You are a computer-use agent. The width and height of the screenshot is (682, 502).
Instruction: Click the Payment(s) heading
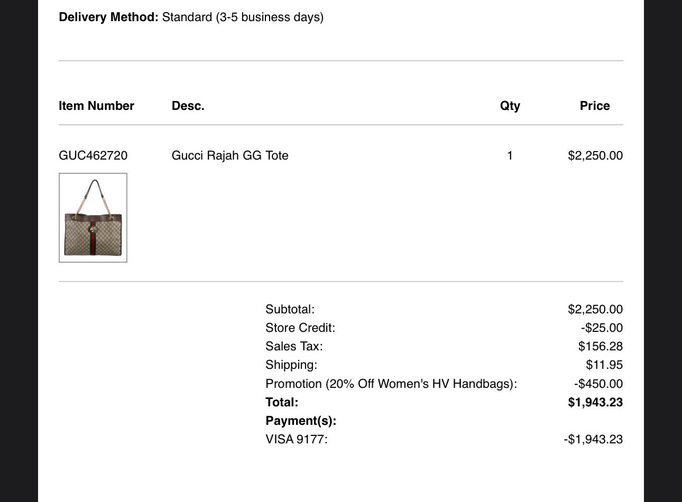pyautogui.click(x=301, y=421)
